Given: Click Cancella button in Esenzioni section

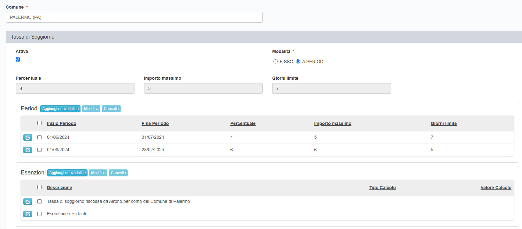Looking at the screenshot, I should pos(118,173).
